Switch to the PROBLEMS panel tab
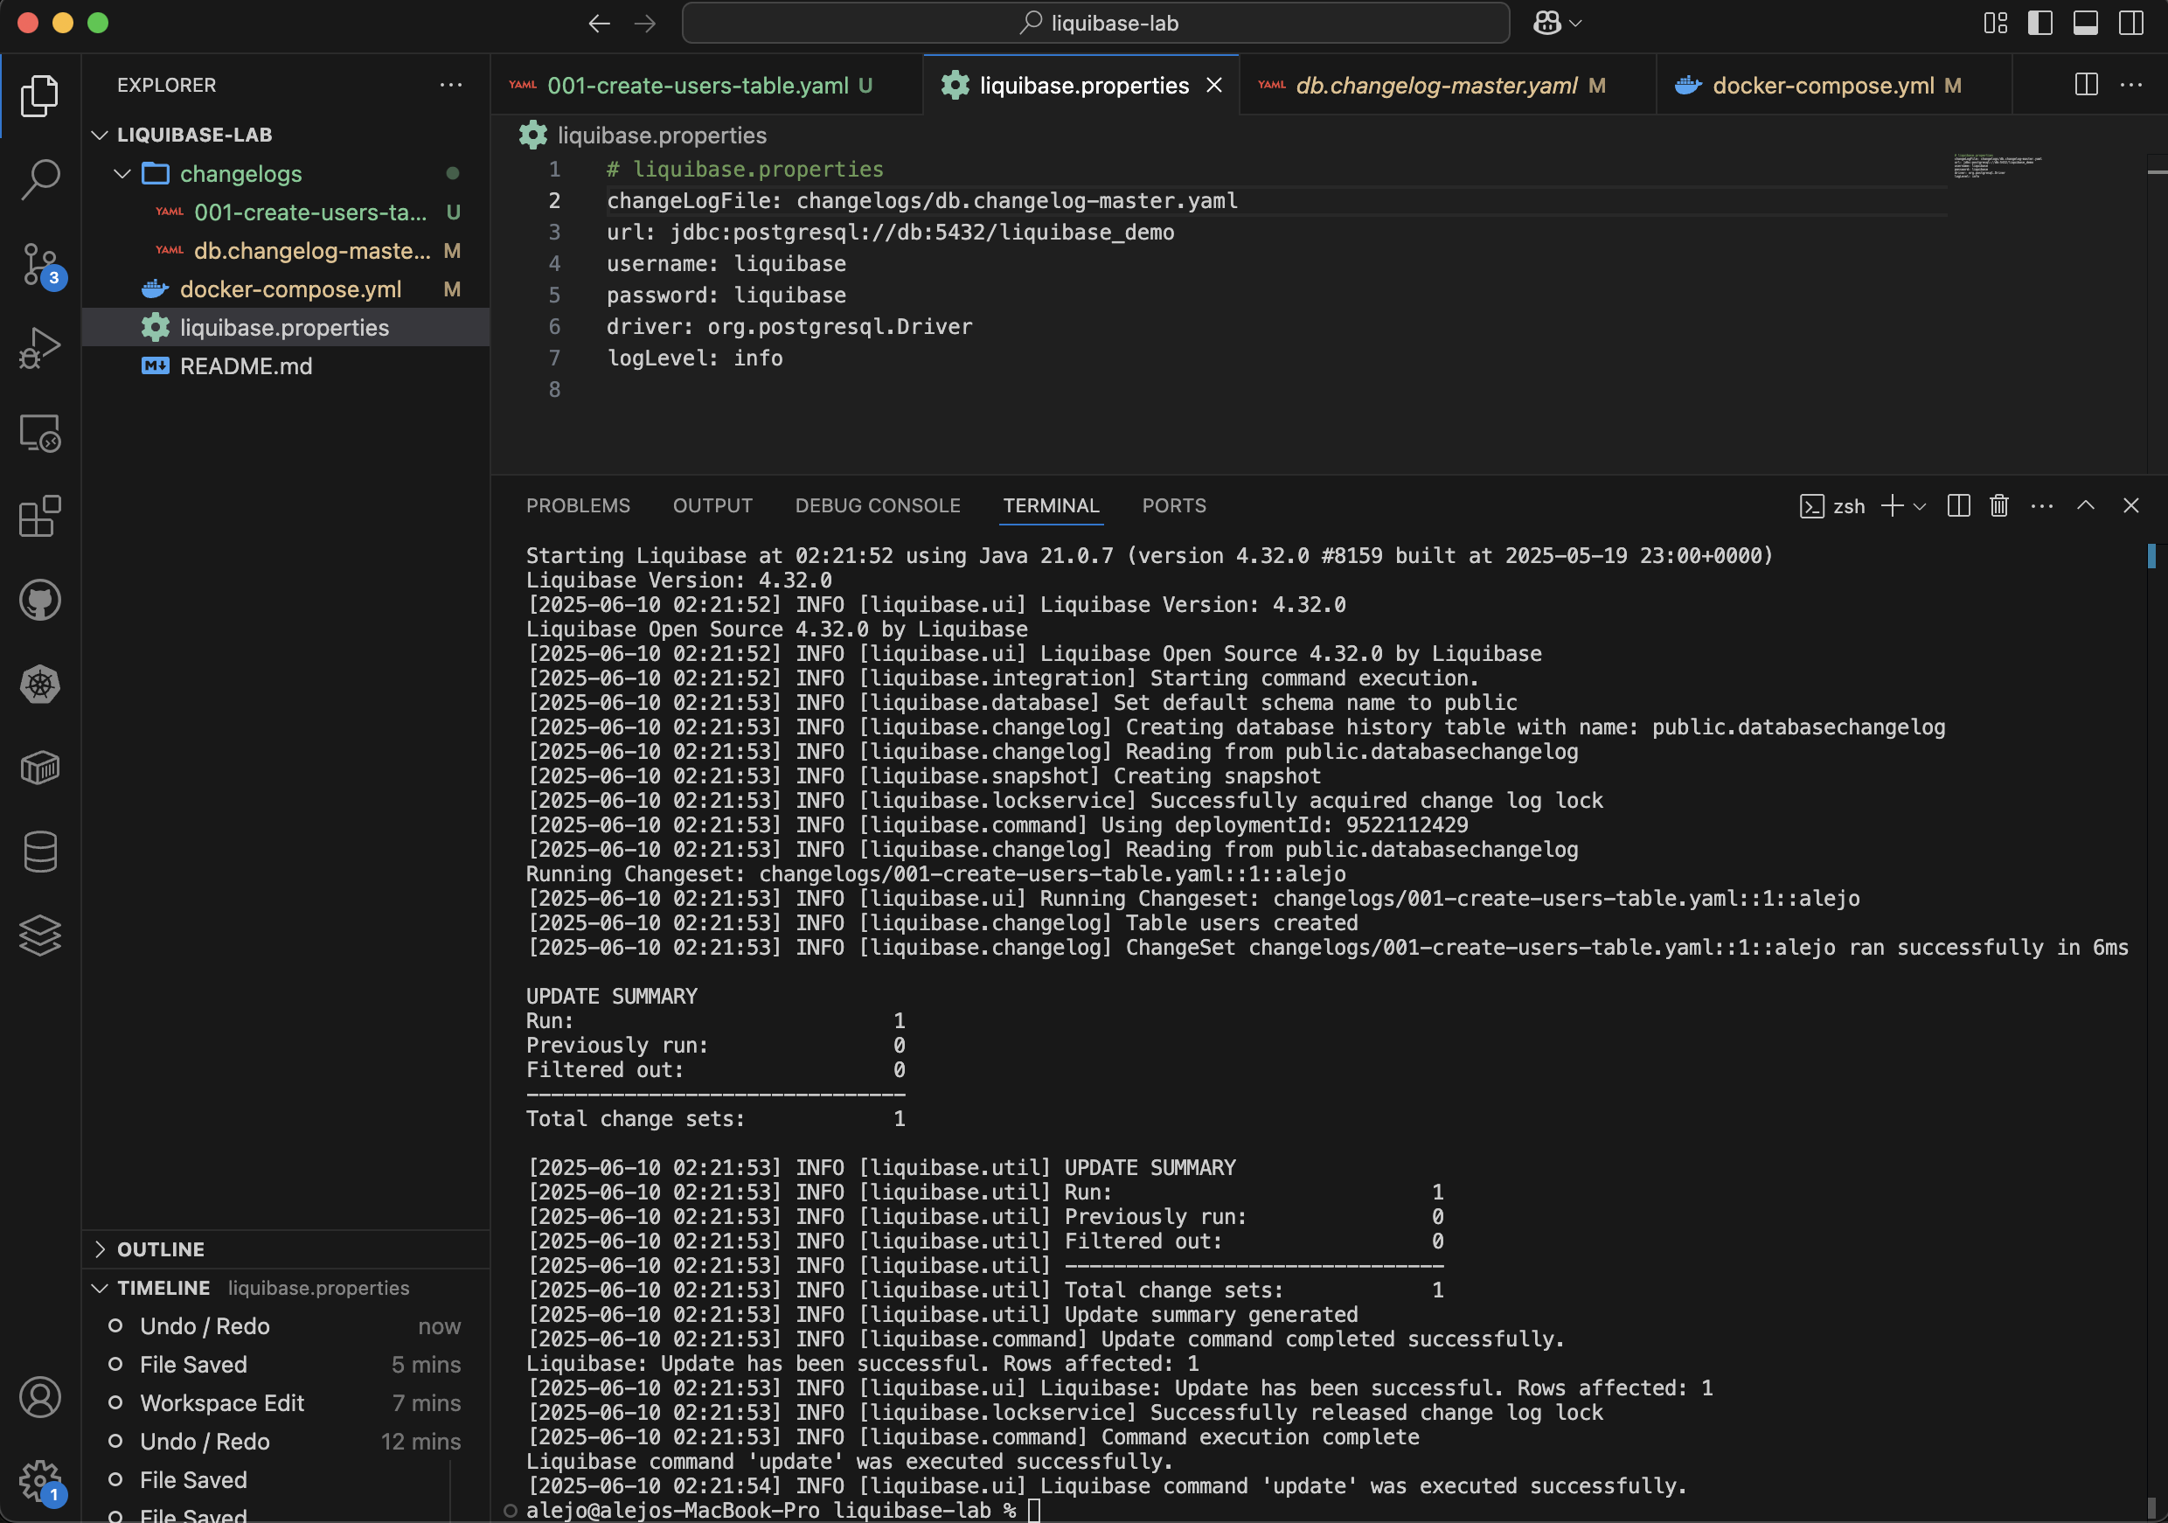Viewport: 2168px width, 1523px height. (578, 506)
